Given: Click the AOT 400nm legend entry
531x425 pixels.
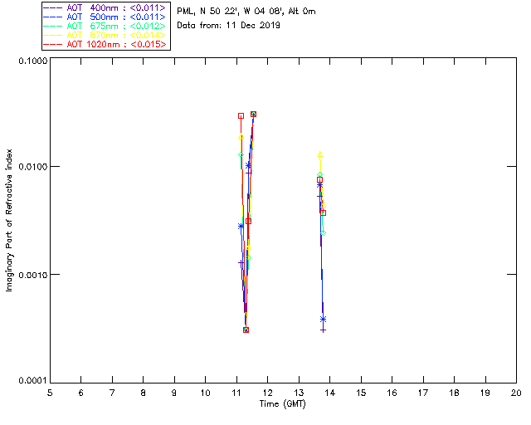Looking at the screenshot, I should pyautogui.click(x=105, y=7).
